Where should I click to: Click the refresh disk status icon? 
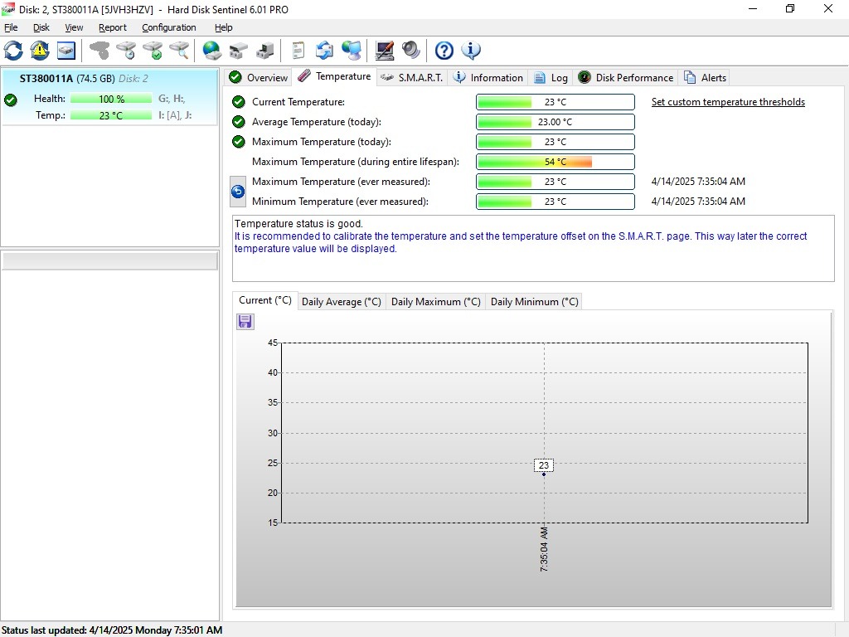pyautogui.click(x=13, y=51)
